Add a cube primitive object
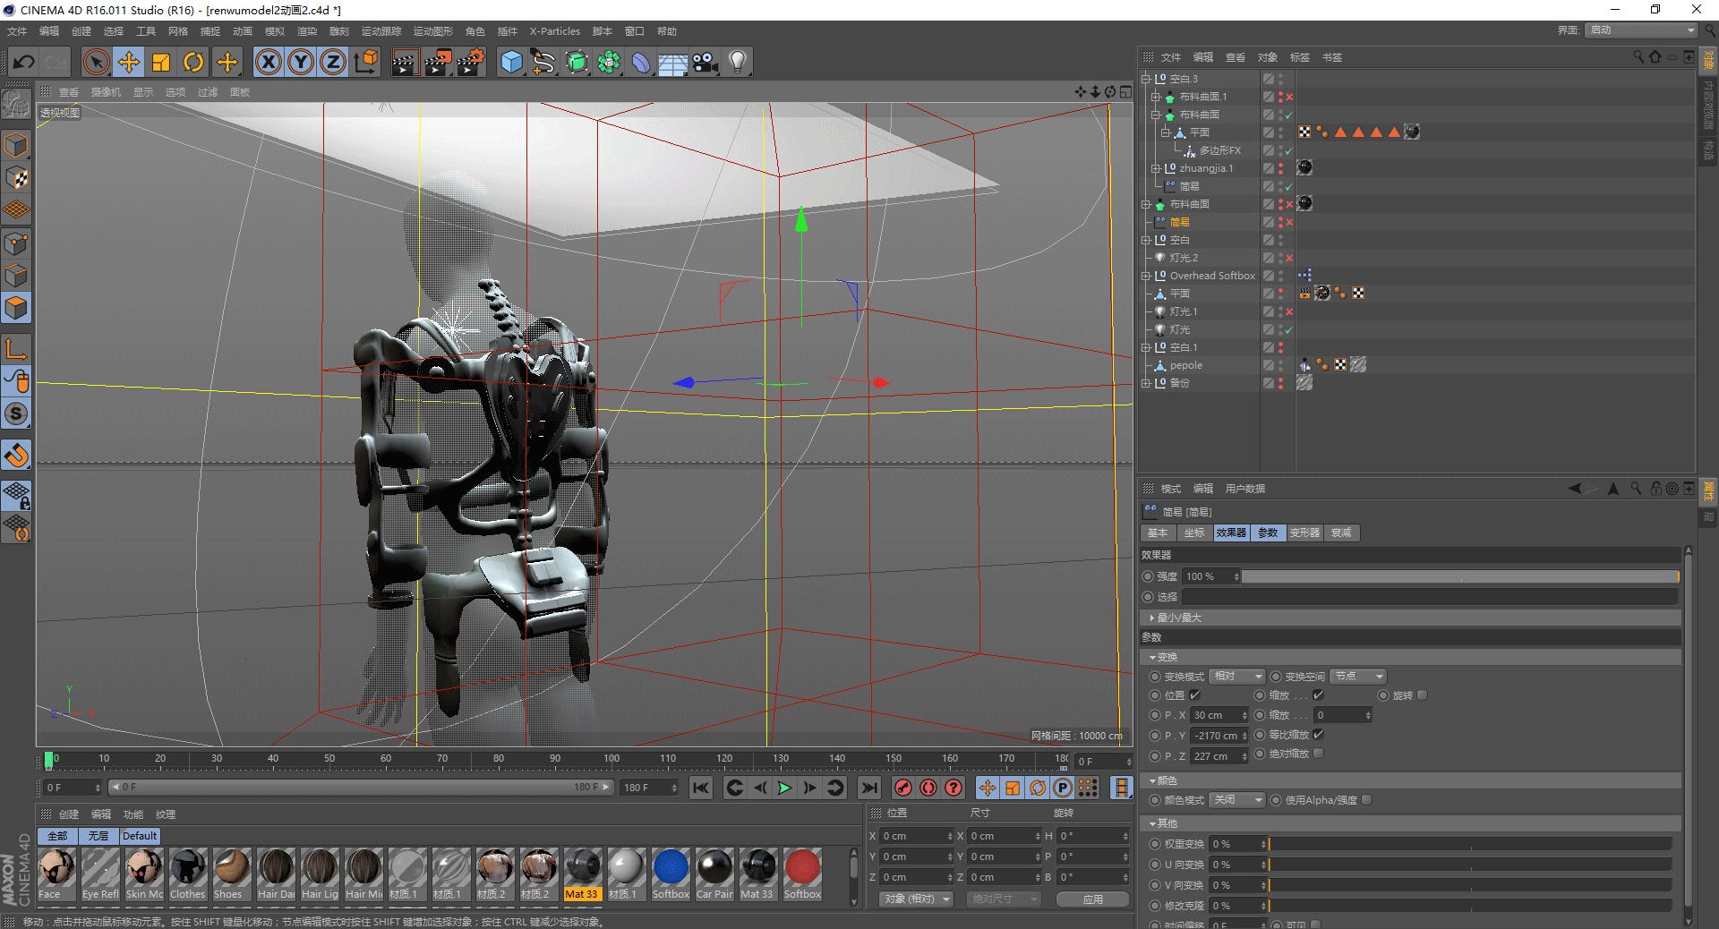Screen dimensions: 1719x929 [511, 62]
